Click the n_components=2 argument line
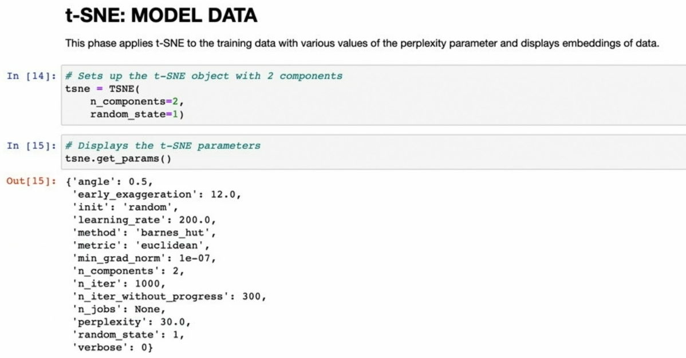This screenshot has width=686, height=358. [x=139, y=102]
